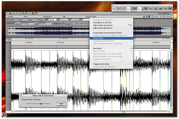Switch to the Loops tab

[x=20, y=20]
